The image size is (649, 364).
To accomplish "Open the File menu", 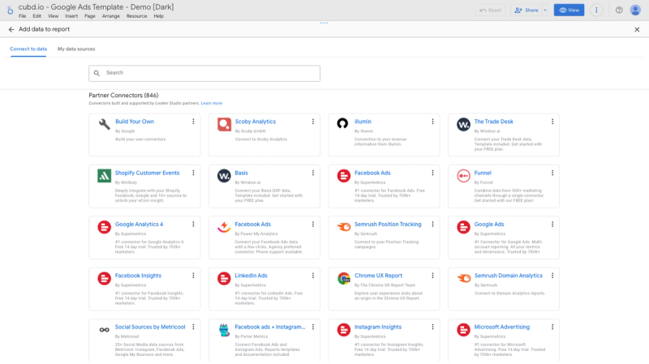I will pos(23,16).
